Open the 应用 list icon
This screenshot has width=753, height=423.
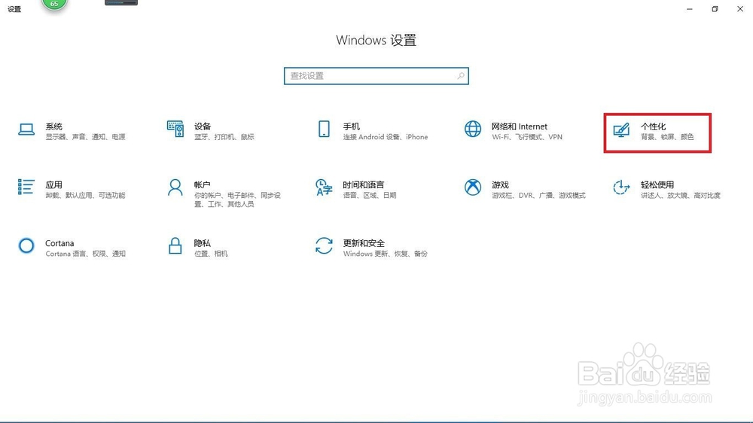click(26, 187)
